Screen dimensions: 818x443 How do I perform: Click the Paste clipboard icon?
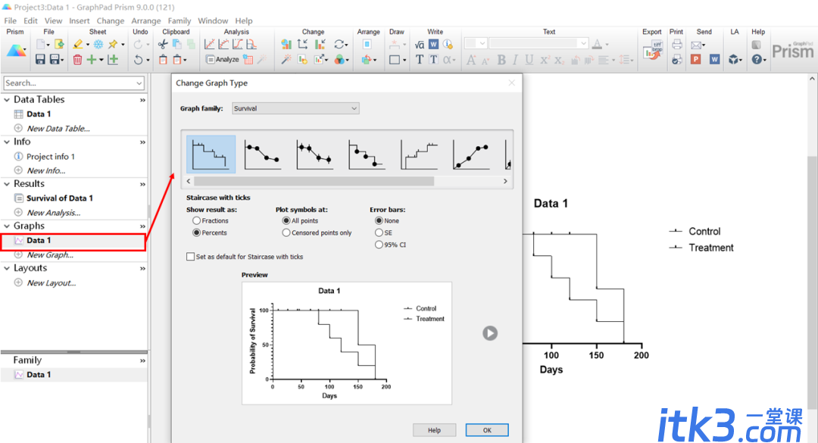click(x=163, y=60)
